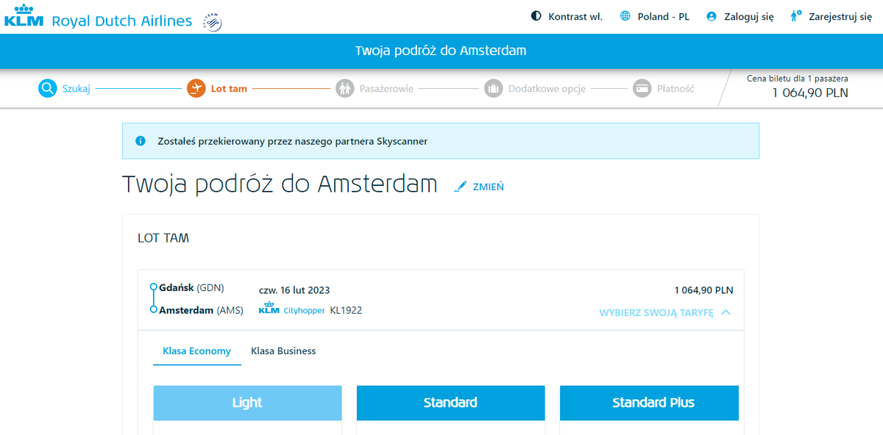Click the LOT TAM section heading

tap(163, 238)
